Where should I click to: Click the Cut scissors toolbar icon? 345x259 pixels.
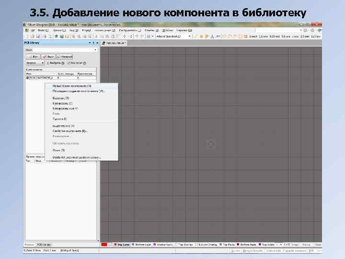tap(96, 36)
